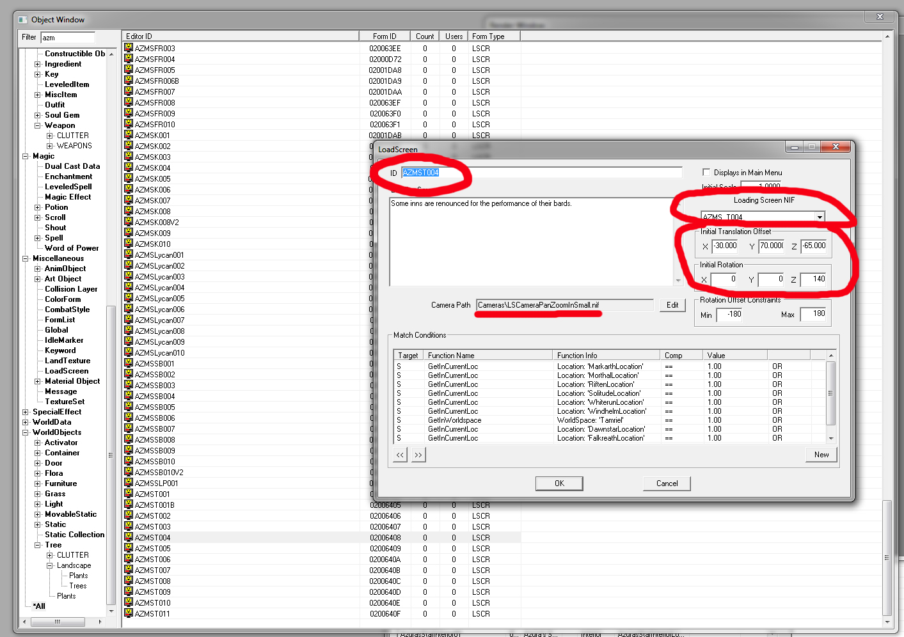Expand the Potion tree node

click(38, 207)
